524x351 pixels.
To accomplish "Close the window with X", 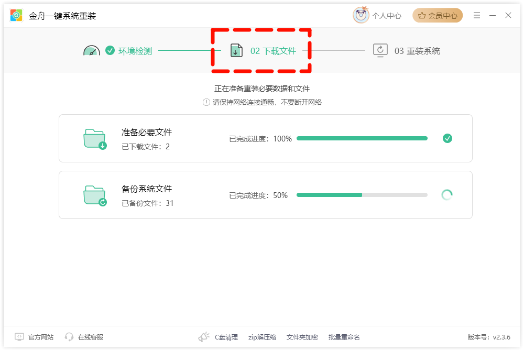I will (508, 15).
